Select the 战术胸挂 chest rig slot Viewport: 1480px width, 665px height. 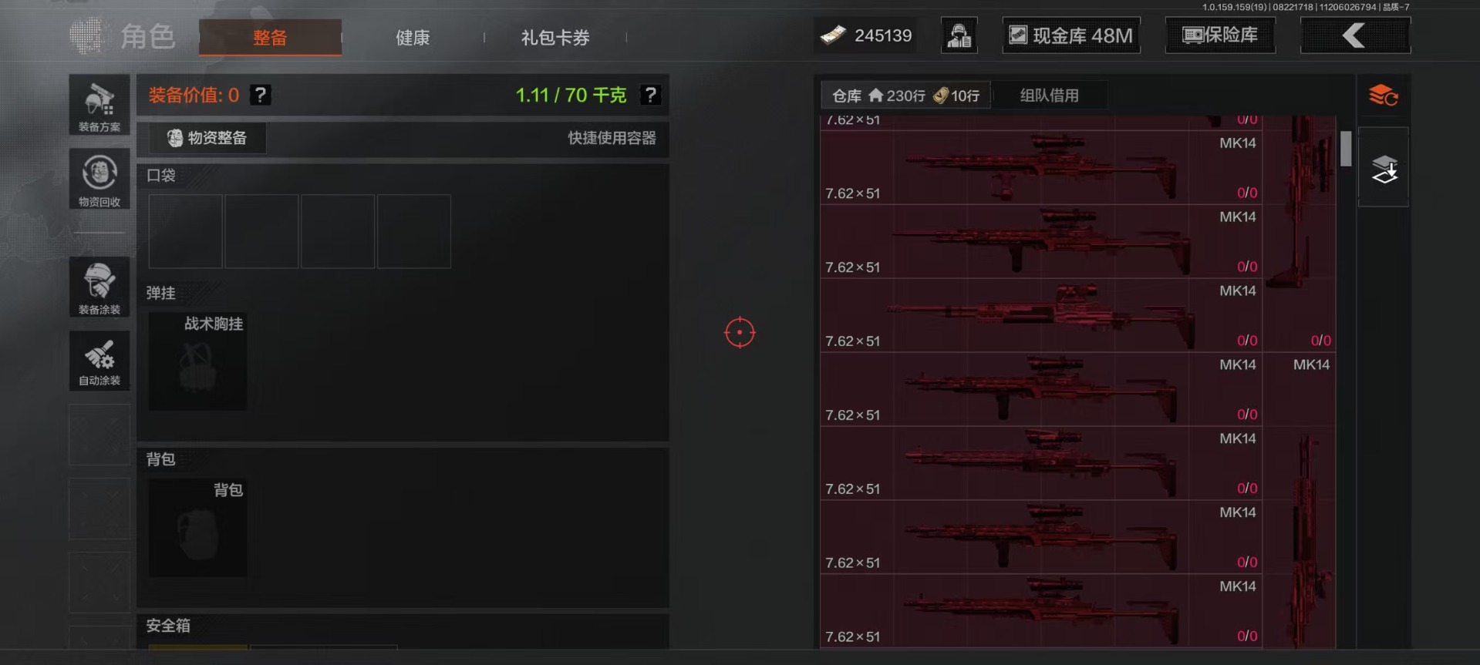(197, 361)
